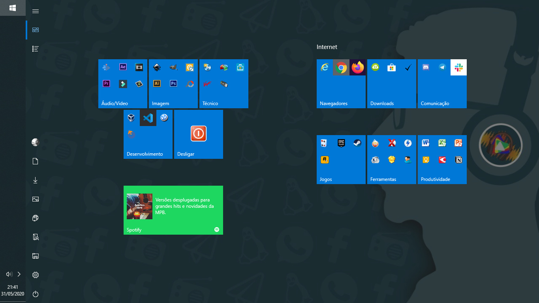This screenshot has height=303, width=539.
Task: Open the personal user folder shortcut
Action: pyautogui.click(x=36, y=237)
